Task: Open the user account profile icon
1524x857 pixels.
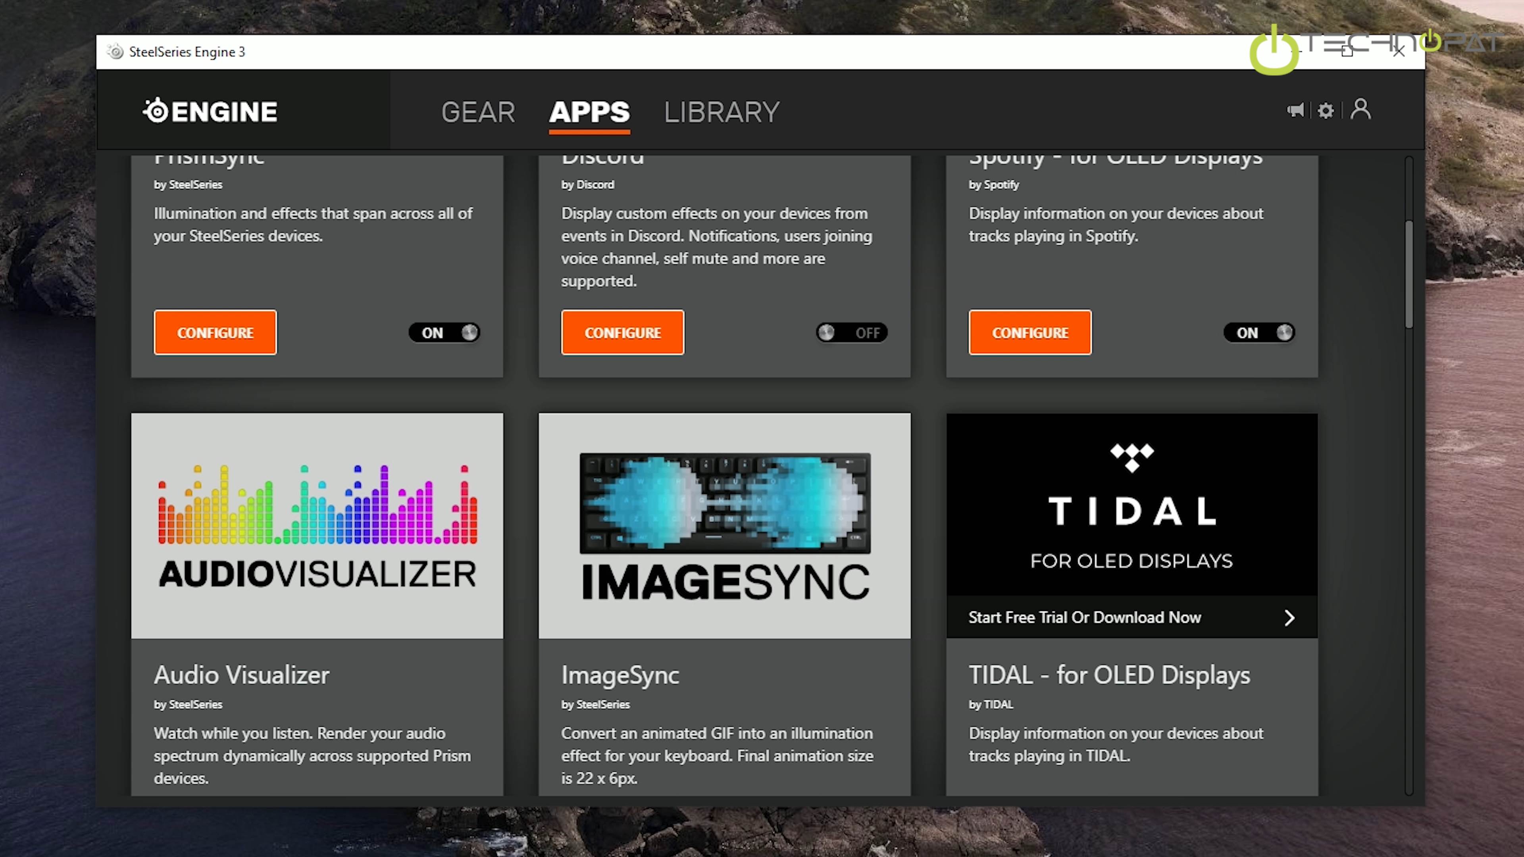Action: coord(1360,110)
